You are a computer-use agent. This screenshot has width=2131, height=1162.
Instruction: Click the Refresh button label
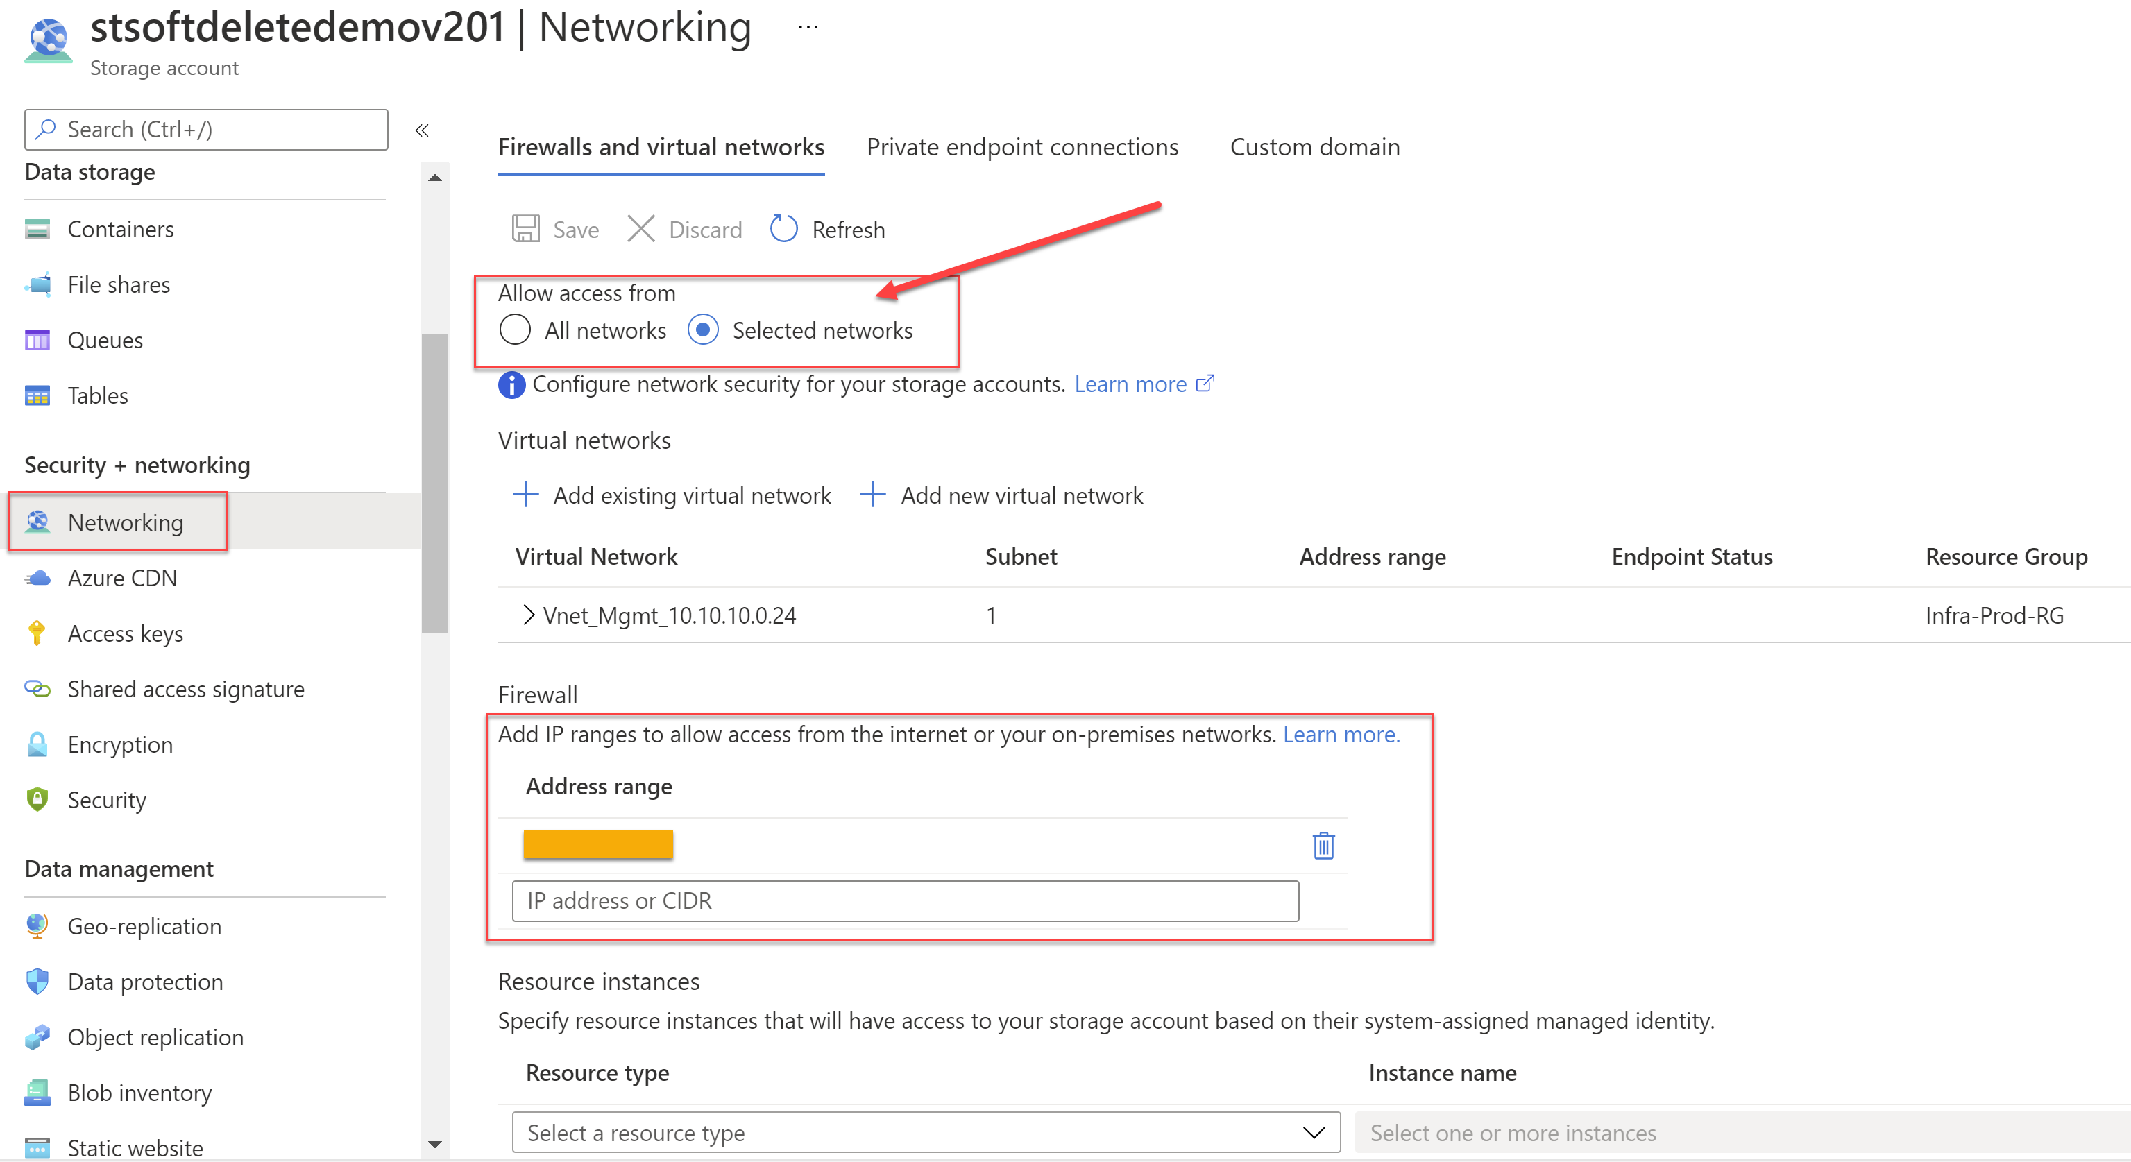click(x=848, y=229)
